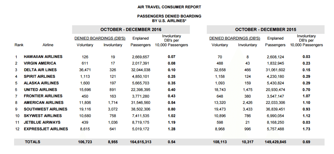Click United's 2016 involuntary value 891
This screenshot has height=154, width=334.
113,89
